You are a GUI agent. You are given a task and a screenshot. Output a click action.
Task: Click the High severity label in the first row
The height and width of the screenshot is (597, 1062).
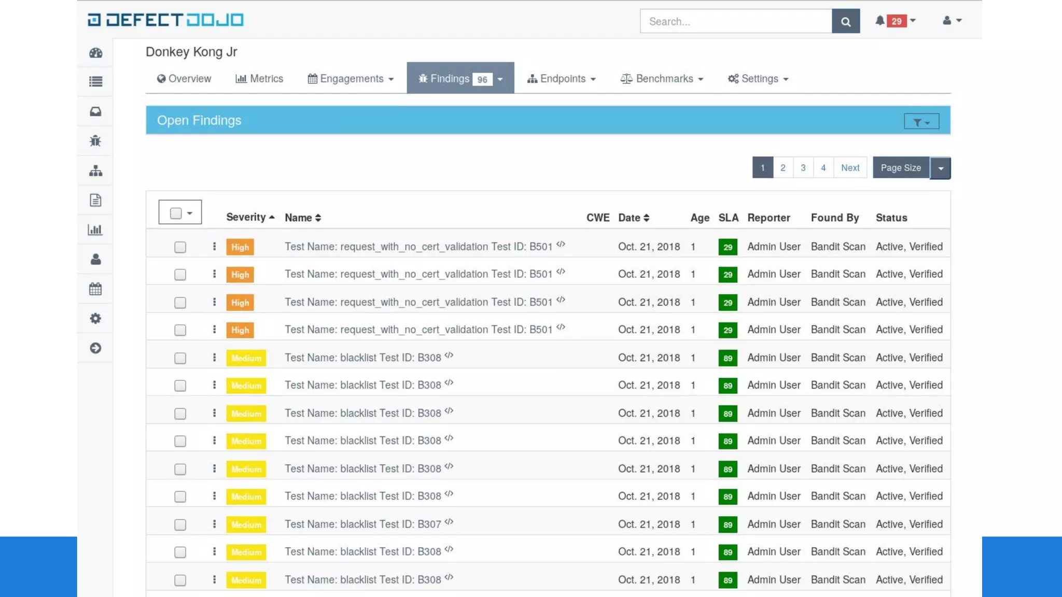pos(240,247)
